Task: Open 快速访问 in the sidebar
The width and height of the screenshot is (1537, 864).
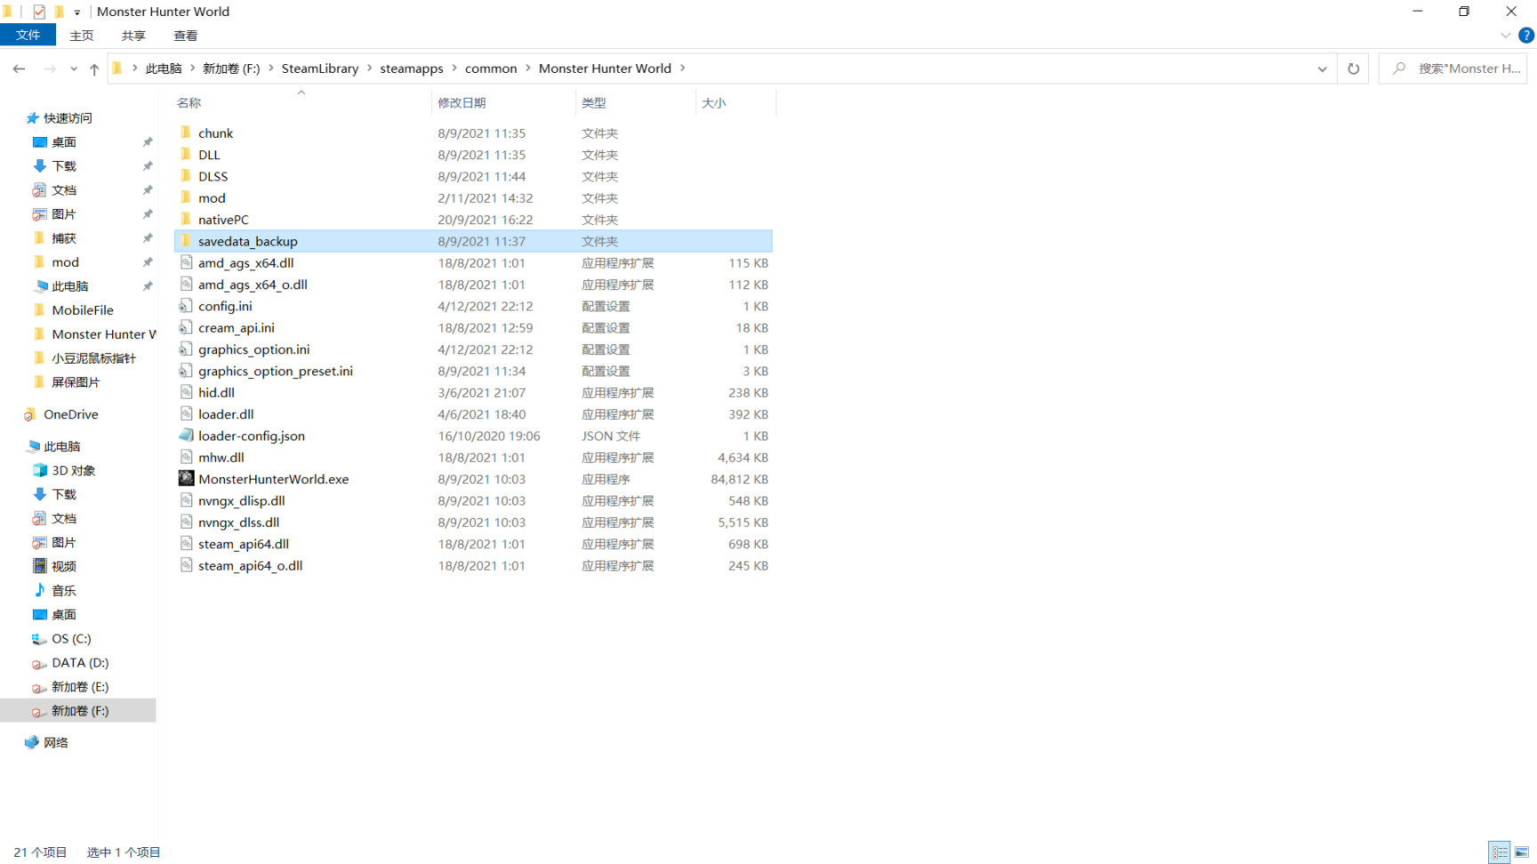Action: 68,118
